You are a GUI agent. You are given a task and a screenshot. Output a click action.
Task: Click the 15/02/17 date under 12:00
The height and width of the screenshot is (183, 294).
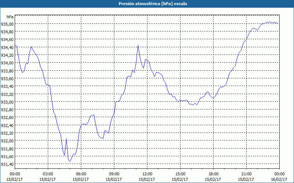(147, 179)
